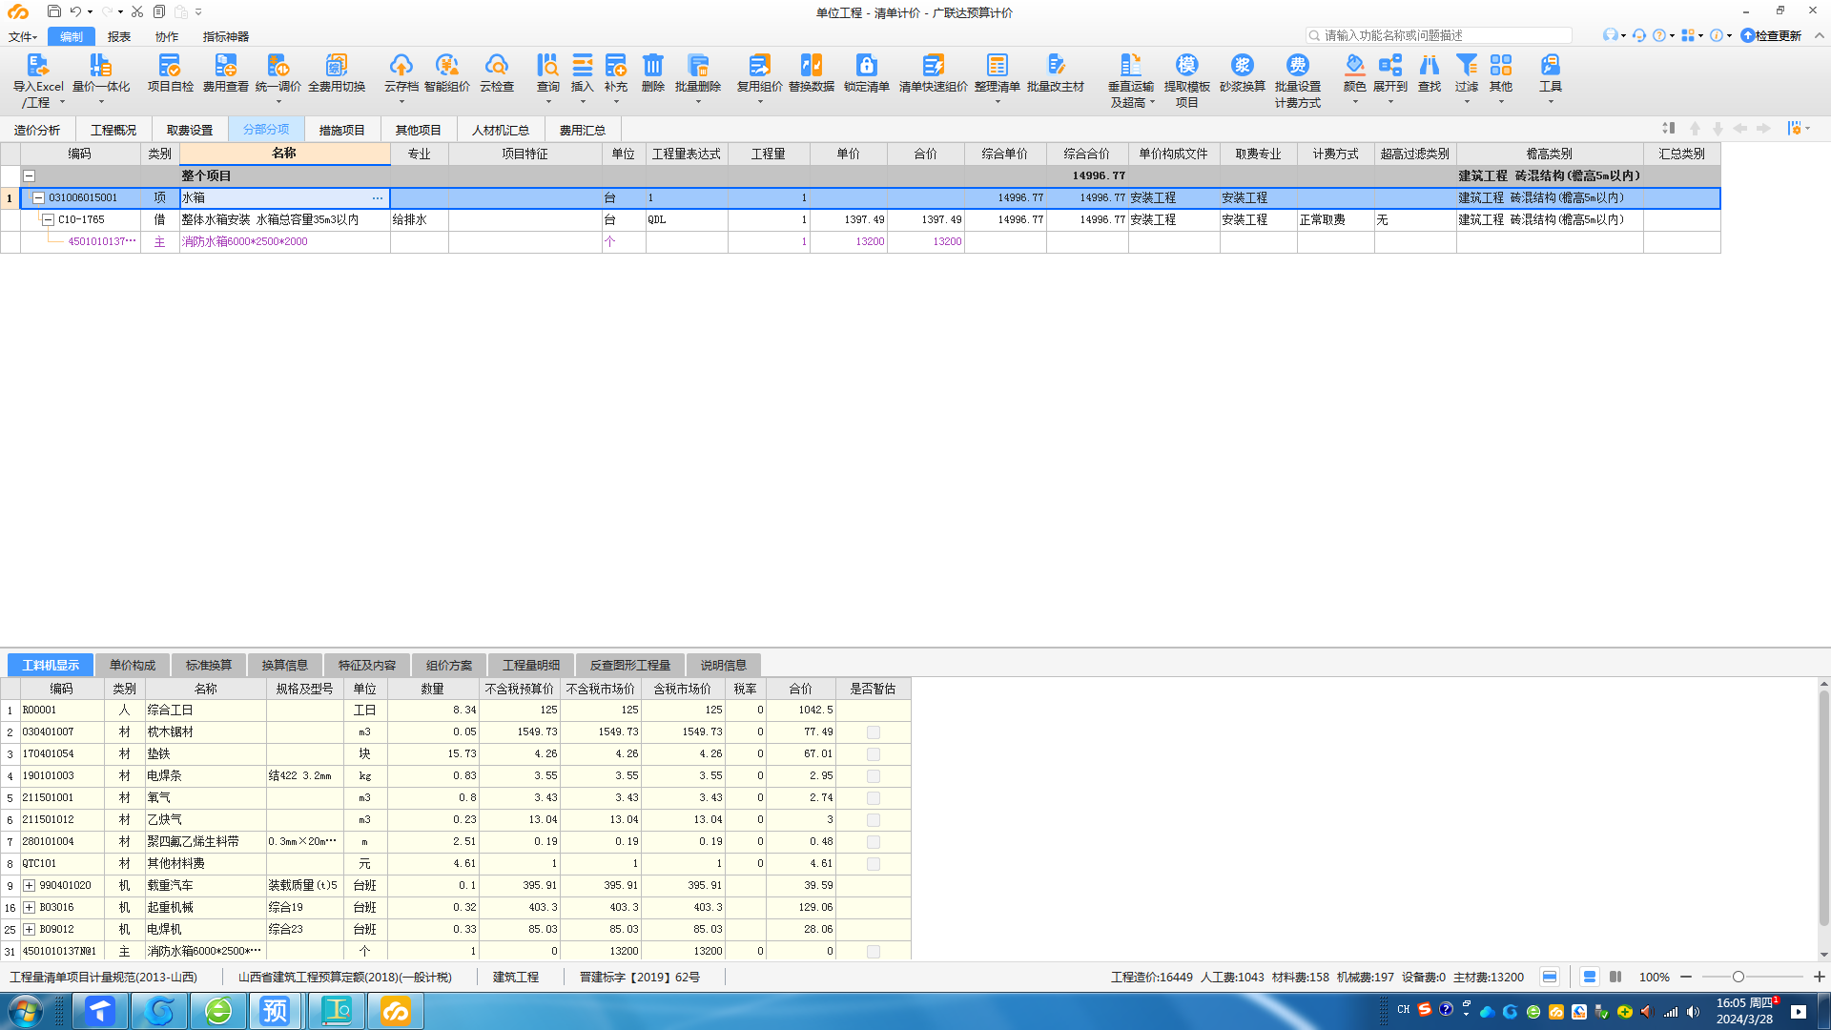Collapse the C10-1765 quota row
This screenshot has width=1831, height=1030.
click(48, 220)
